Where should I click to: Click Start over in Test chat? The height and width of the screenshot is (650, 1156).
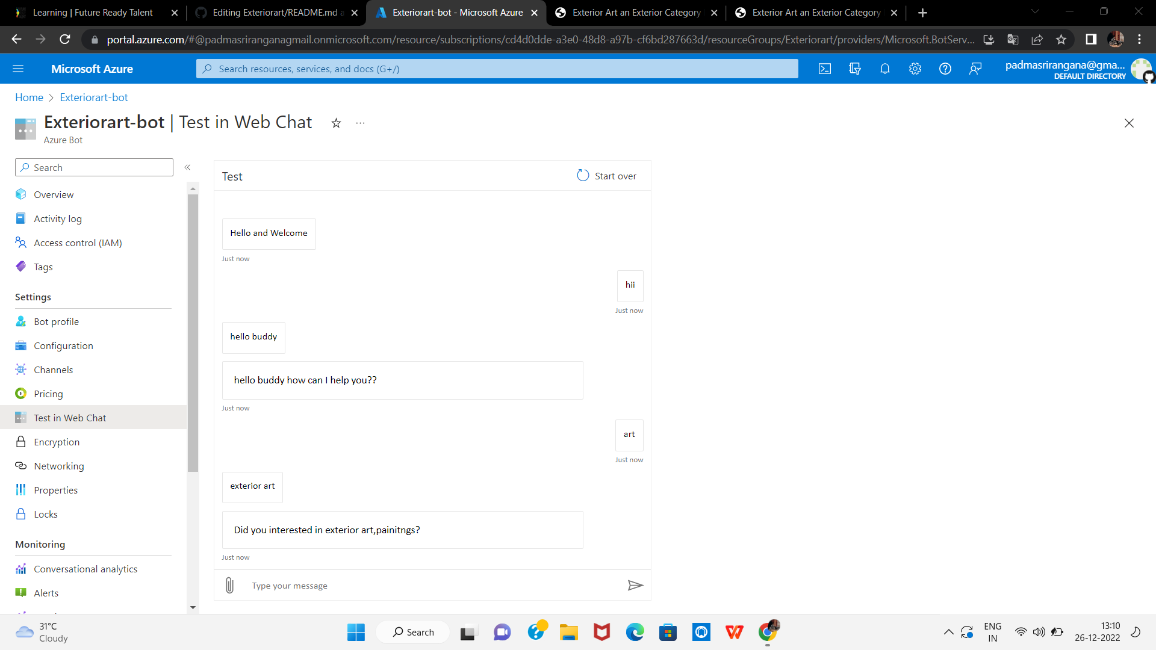coord(607,176)
